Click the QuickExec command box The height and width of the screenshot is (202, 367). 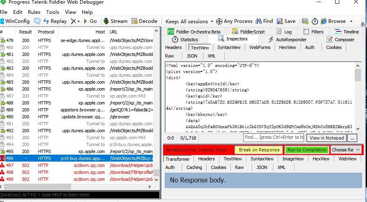(80, 195)
